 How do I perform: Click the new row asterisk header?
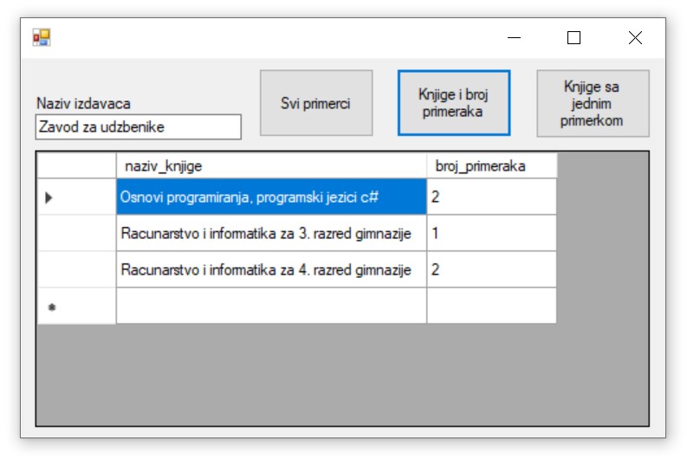click(x=76, y=306)
